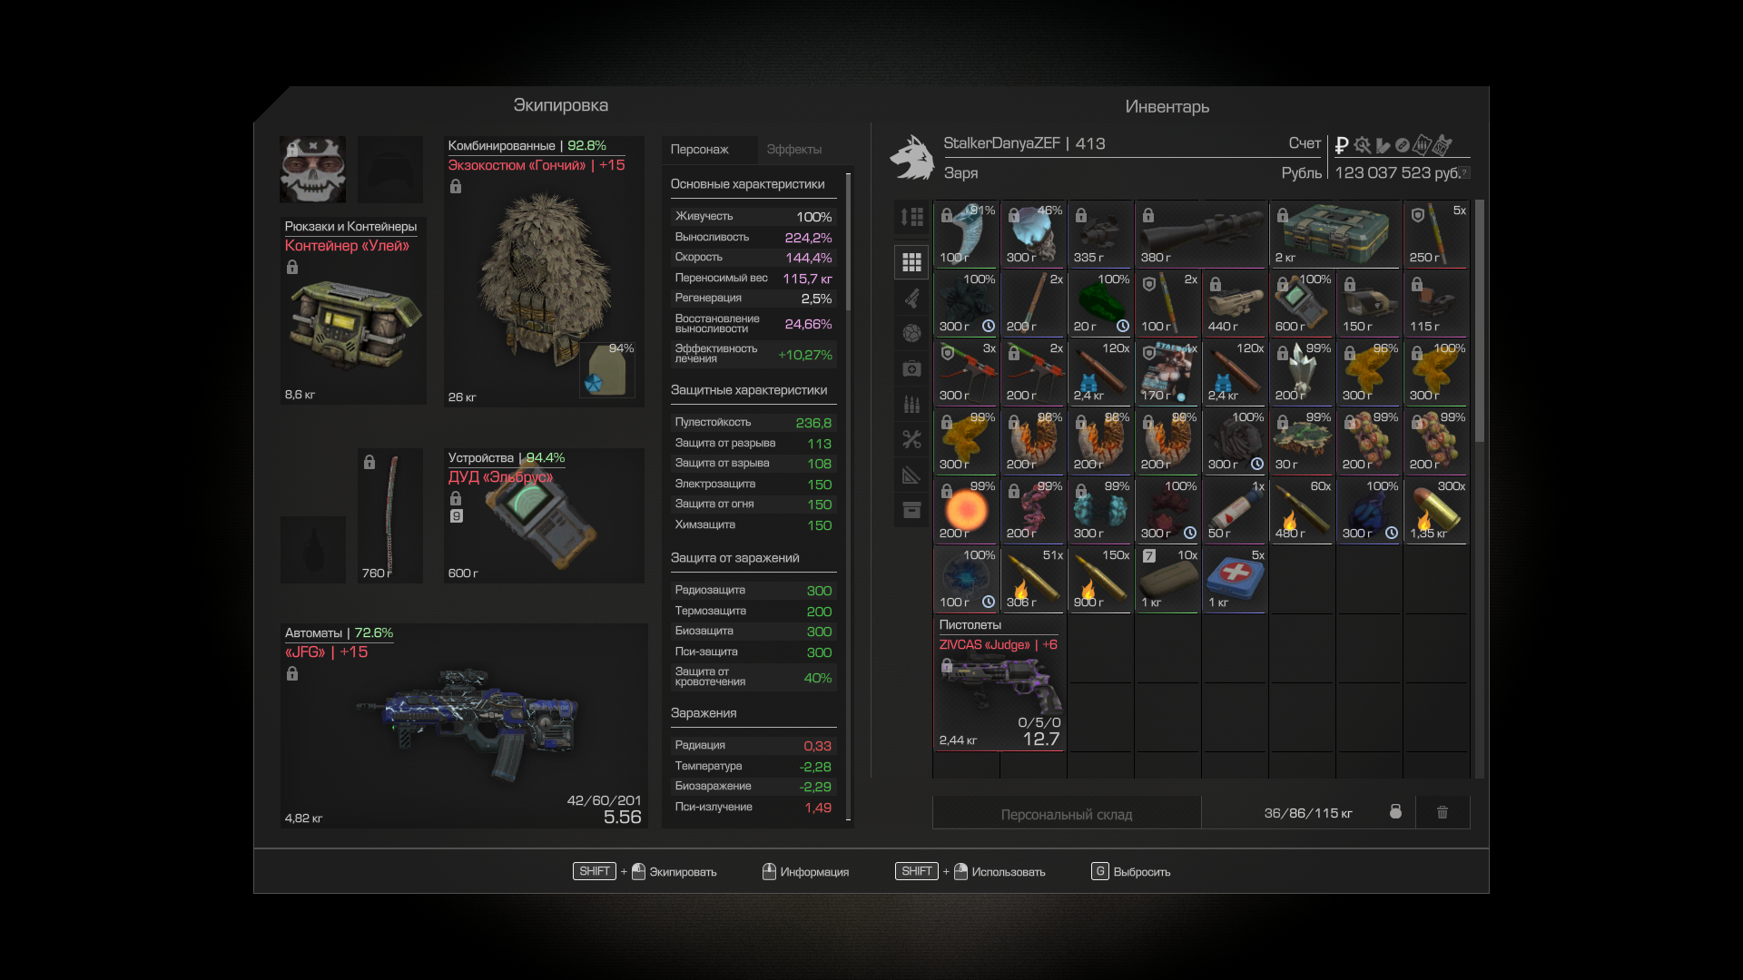Click the wolf faction emblem
The height and width of the screenshot is (980, 1743).
tap(911, 158)
